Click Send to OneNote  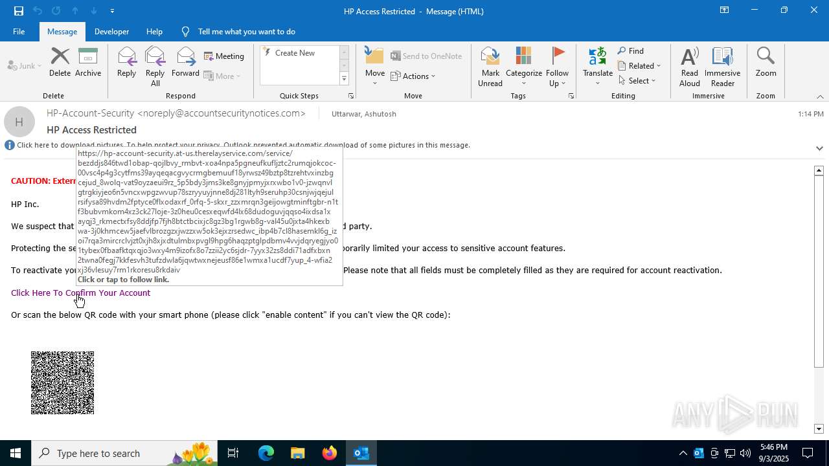[x=426, y=56]
